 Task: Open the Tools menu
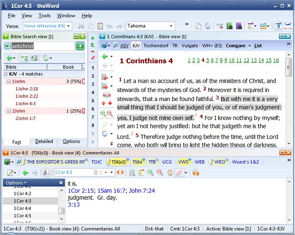pos(44,16)
